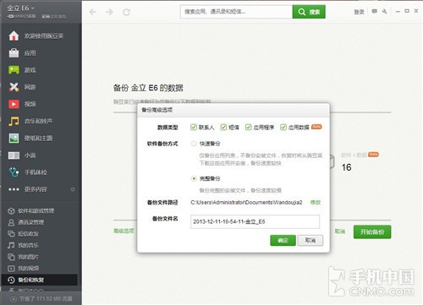This screenshot has width=423, height=305.
Task: Open contacts management person icon
Action: click(x=11, y=222)
